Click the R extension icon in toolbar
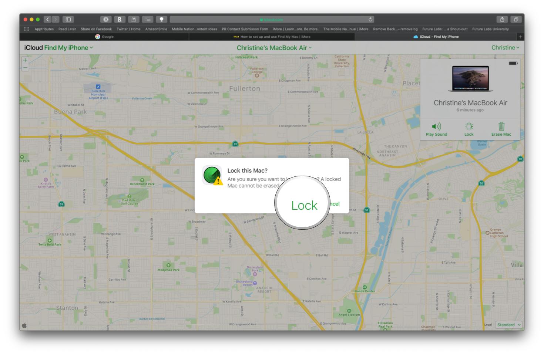 point(120,19)
